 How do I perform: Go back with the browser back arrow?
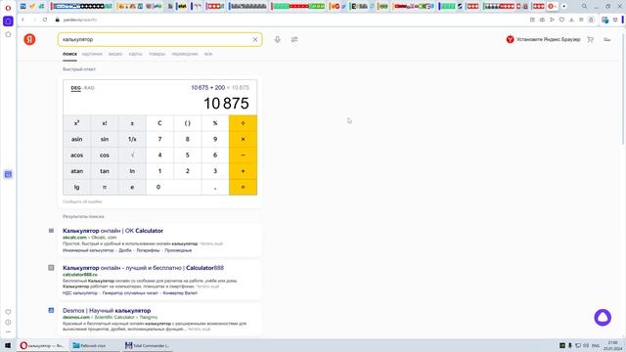[23, 20]
